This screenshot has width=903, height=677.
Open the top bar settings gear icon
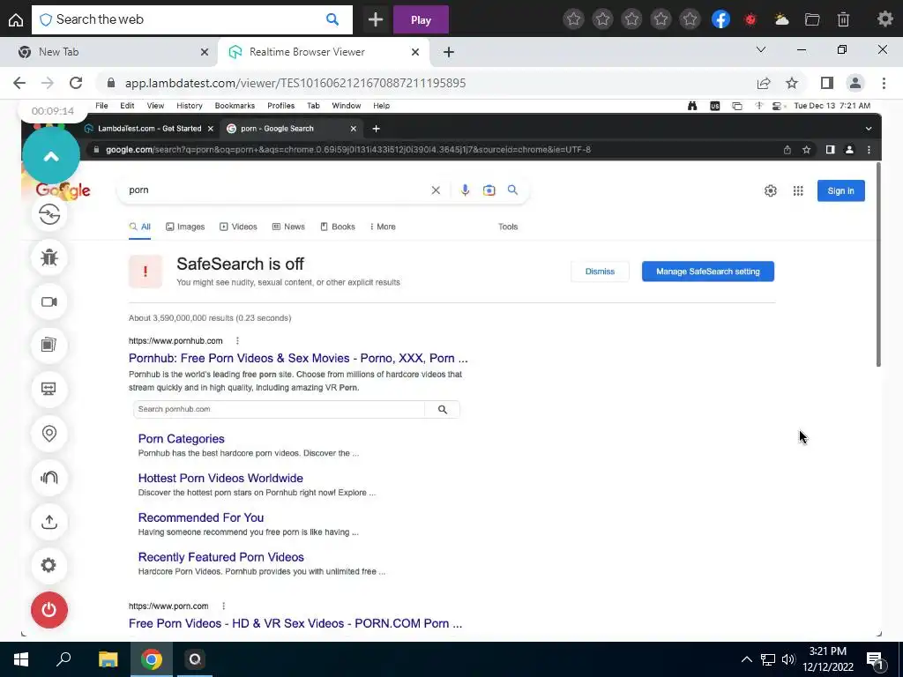click(885, 19)
